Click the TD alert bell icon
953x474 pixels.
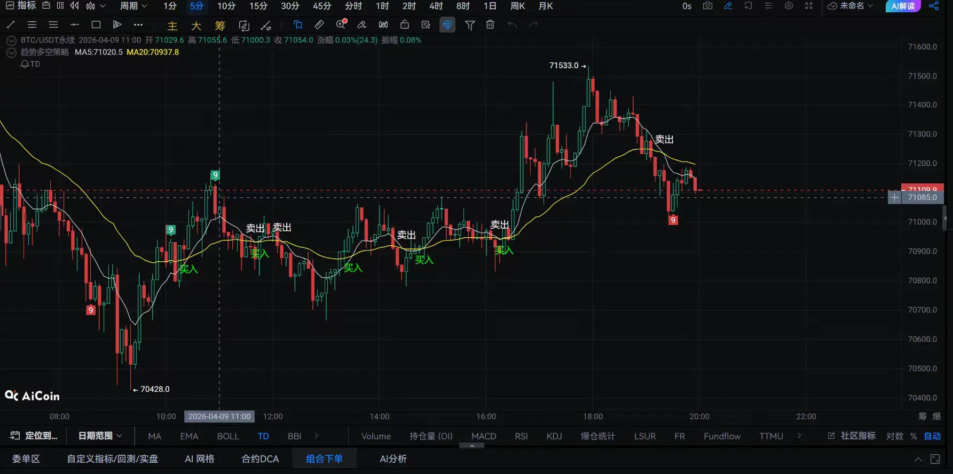(25, 64)
